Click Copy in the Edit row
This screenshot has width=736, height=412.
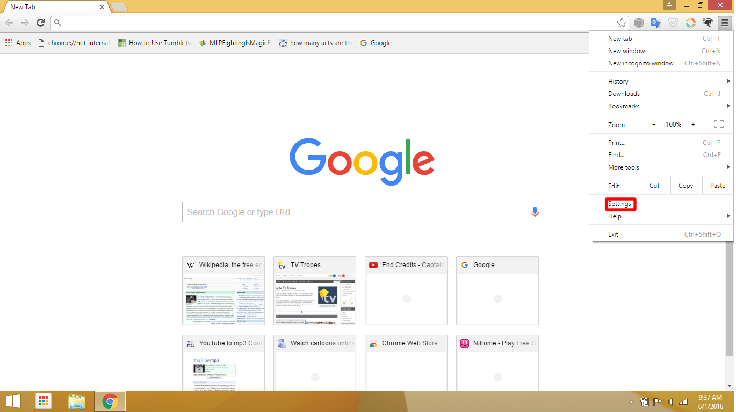(686, 186)
